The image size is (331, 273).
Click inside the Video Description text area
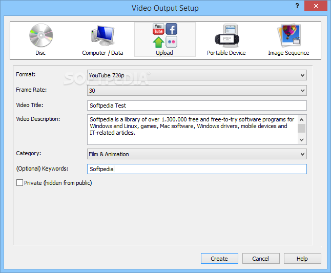[192, 130]
